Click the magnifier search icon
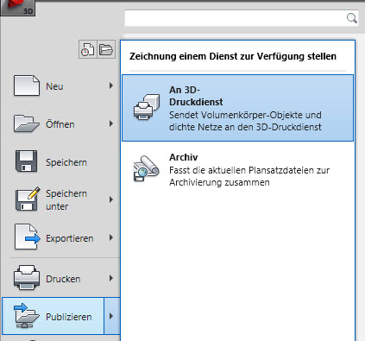 tap(351, 18)
